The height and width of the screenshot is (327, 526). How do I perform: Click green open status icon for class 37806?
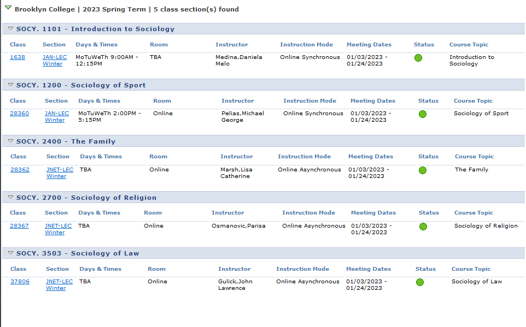[x=420, y=282]
